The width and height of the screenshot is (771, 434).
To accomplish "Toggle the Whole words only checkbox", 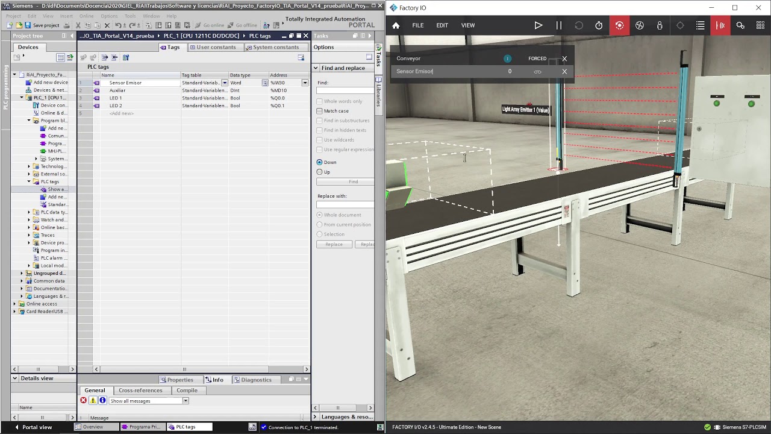I will tap(320, 101).
